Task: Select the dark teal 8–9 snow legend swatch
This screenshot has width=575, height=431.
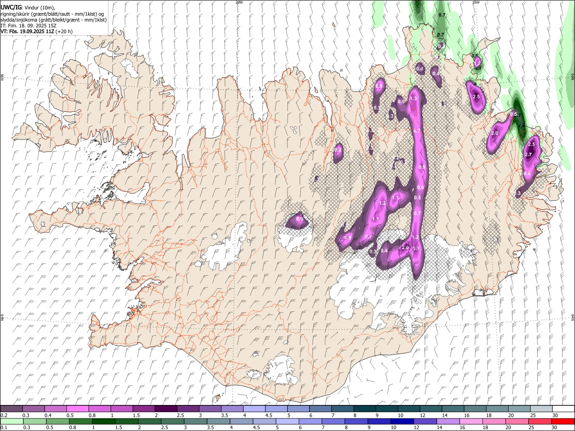Action: [364, 409]
